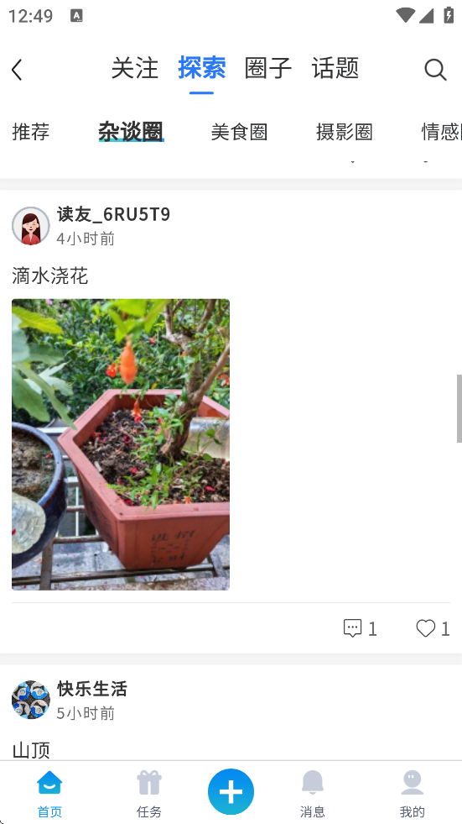Screen dimensions: 462x824
Task: Open 我的 profile icon
Action: (x=413, y=783)
